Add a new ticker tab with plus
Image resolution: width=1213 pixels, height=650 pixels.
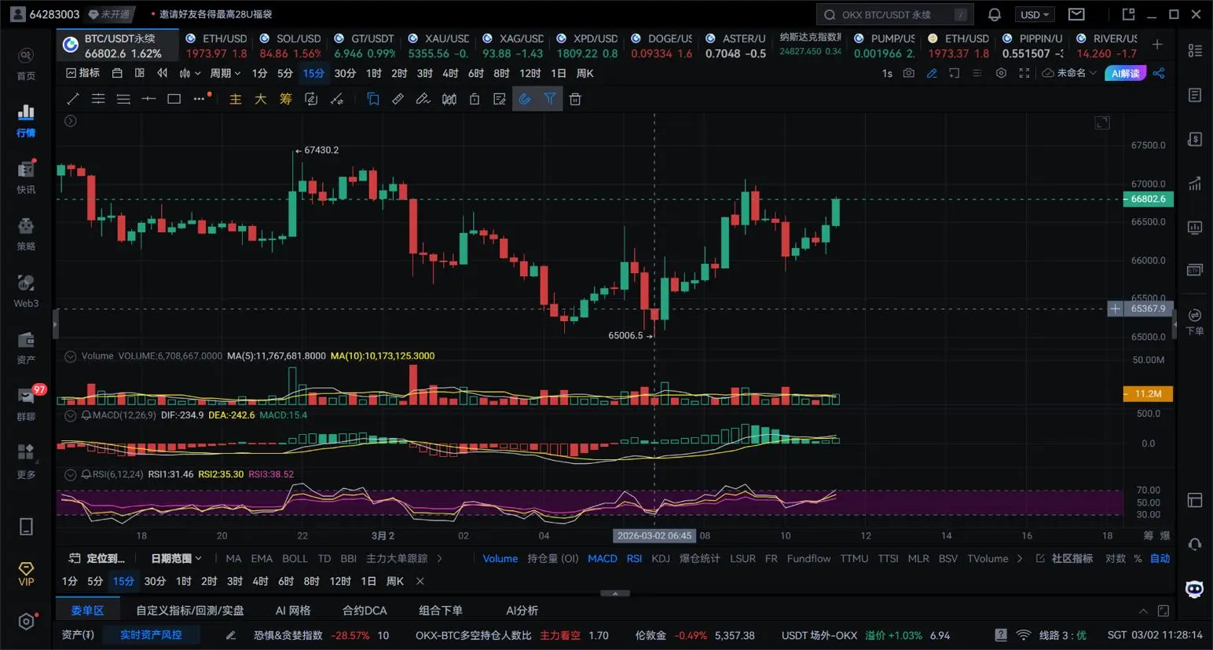pos(1156,45)
